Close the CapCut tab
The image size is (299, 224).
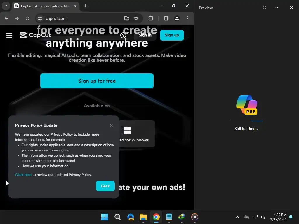[x=75, y=6]
